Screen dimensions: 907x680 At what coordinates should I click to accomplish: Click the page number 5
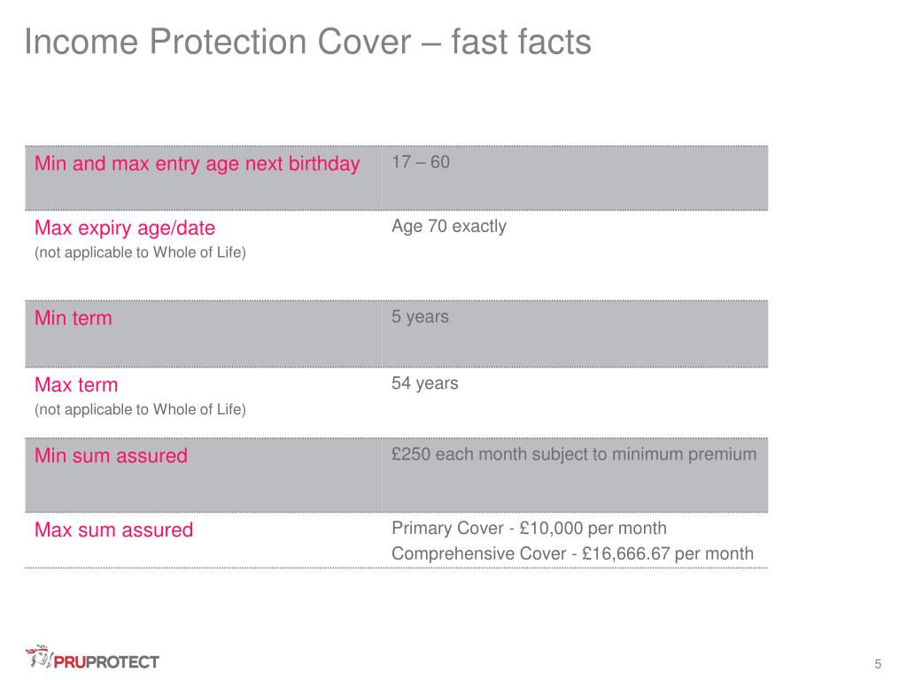(878, 664)
